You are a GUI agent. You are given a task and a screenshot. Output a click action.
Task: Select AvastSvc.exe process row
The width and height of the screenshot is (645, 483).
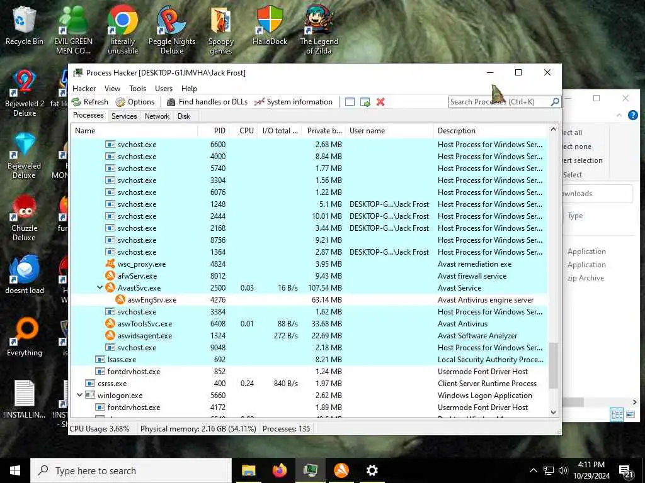(309, 288)
